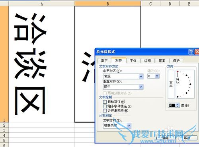Select column A header
The width and height of the screenshot is (199, 147).
click(x=42, y=4)
